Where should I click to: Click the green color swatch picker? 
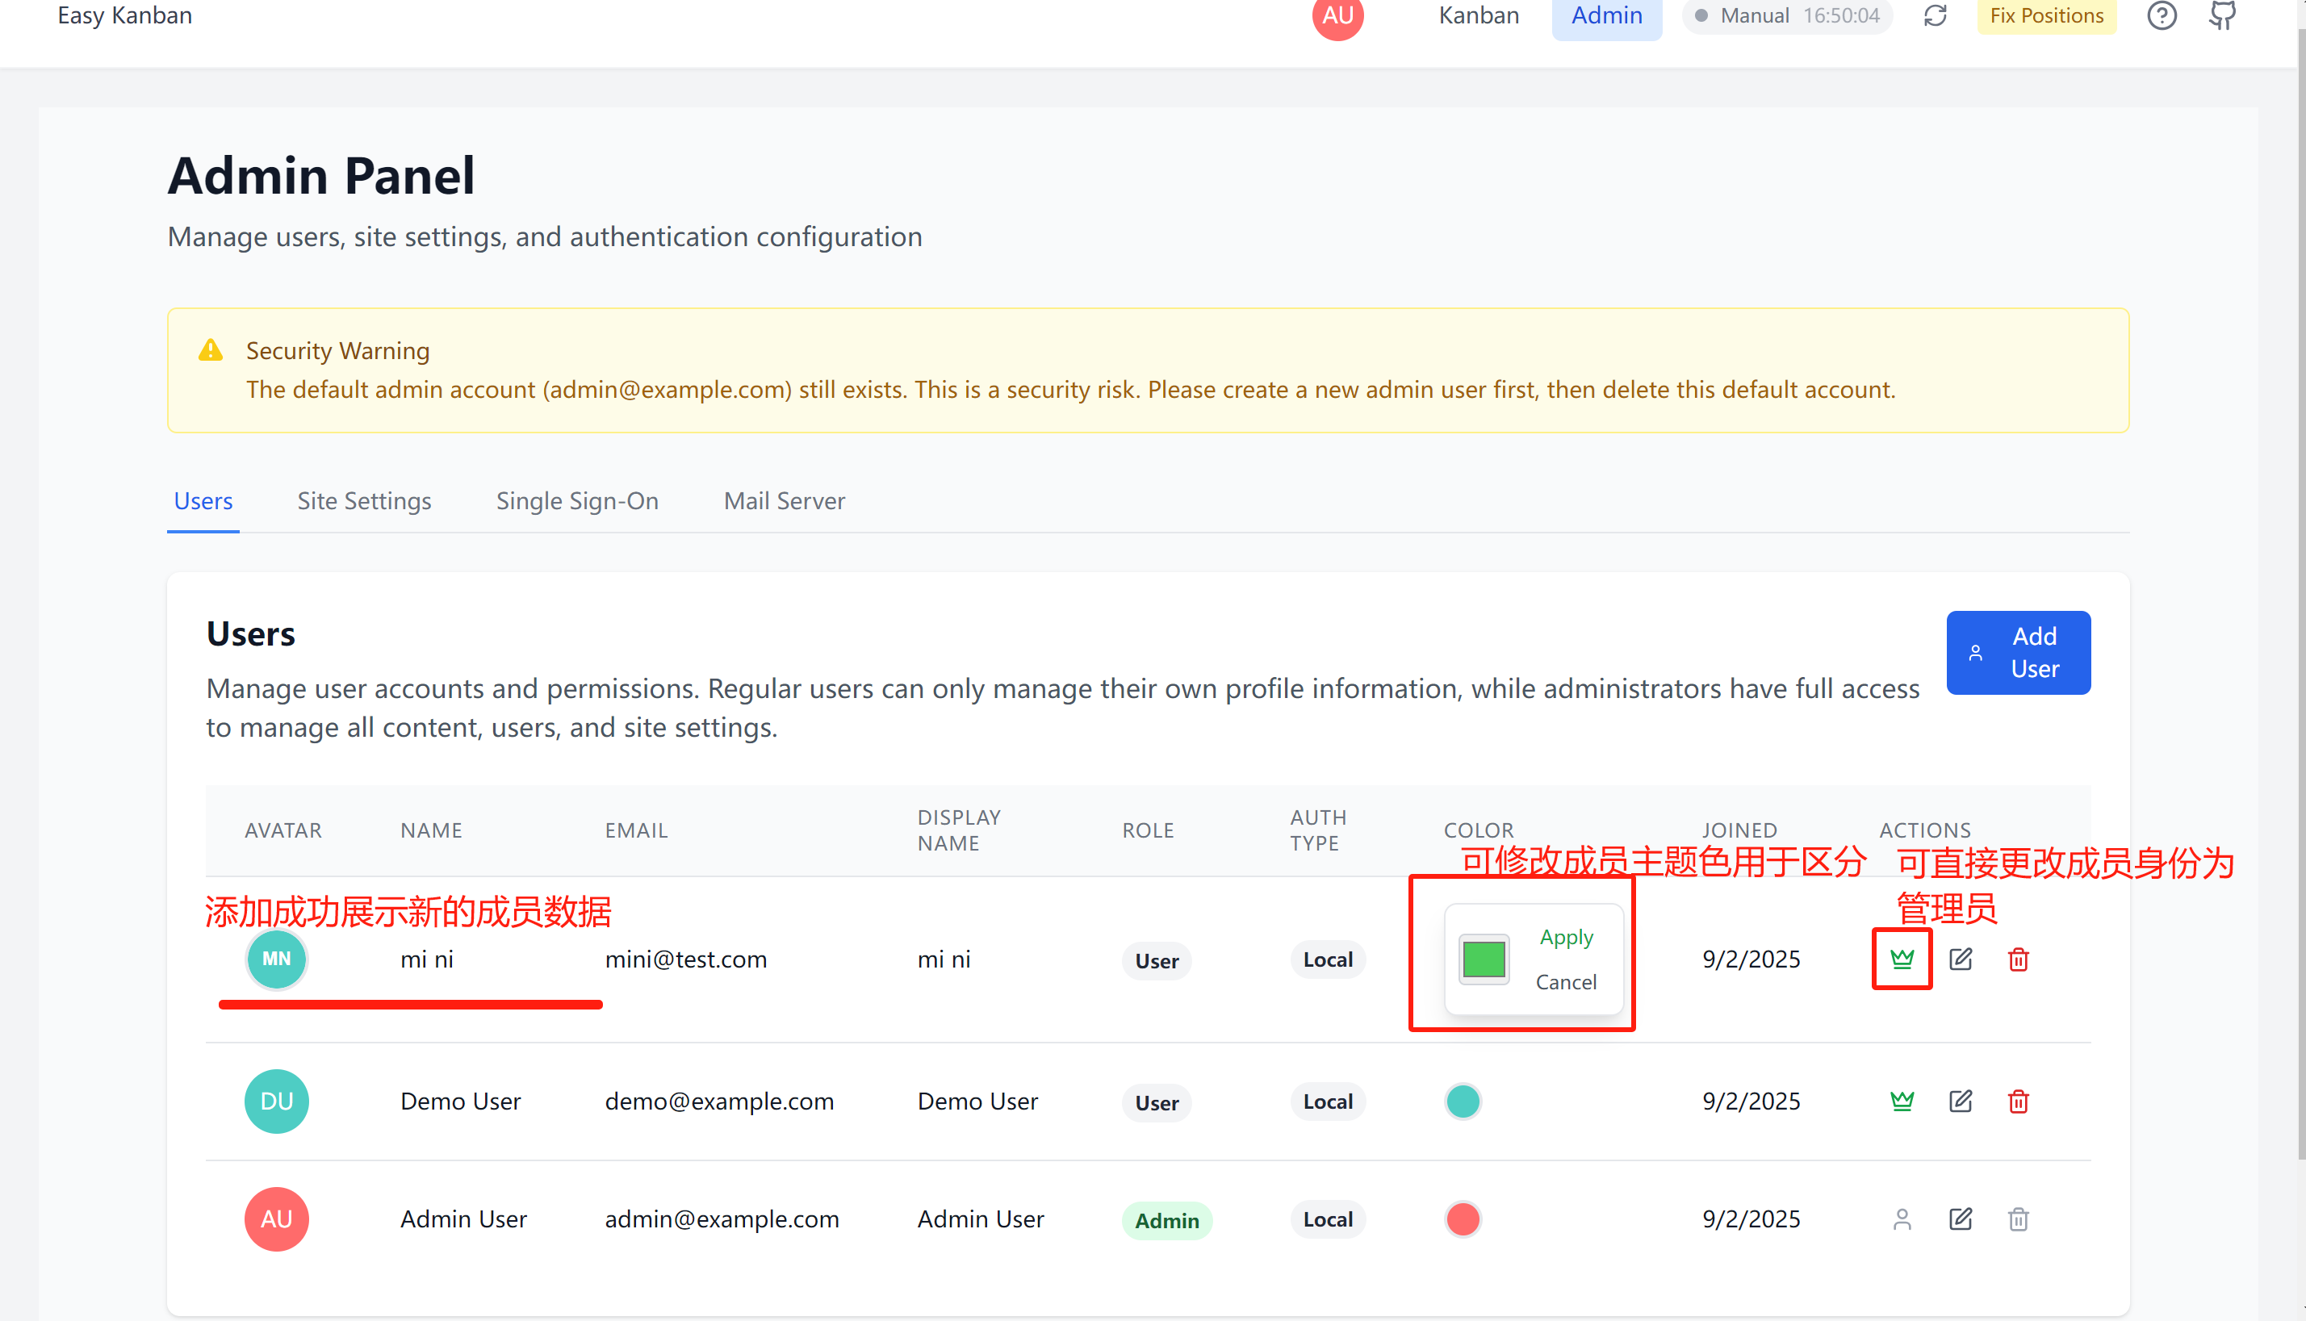[x=1484, y=959]
